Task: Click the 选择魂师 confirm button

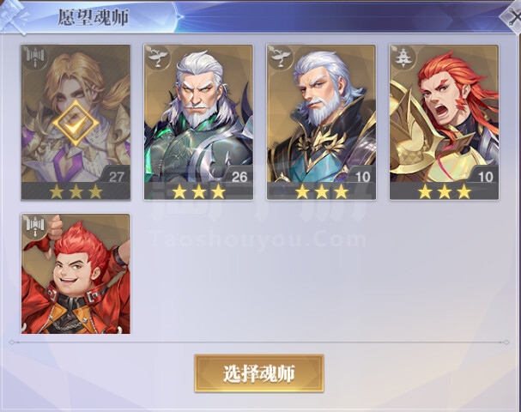Action: (259, 373)
